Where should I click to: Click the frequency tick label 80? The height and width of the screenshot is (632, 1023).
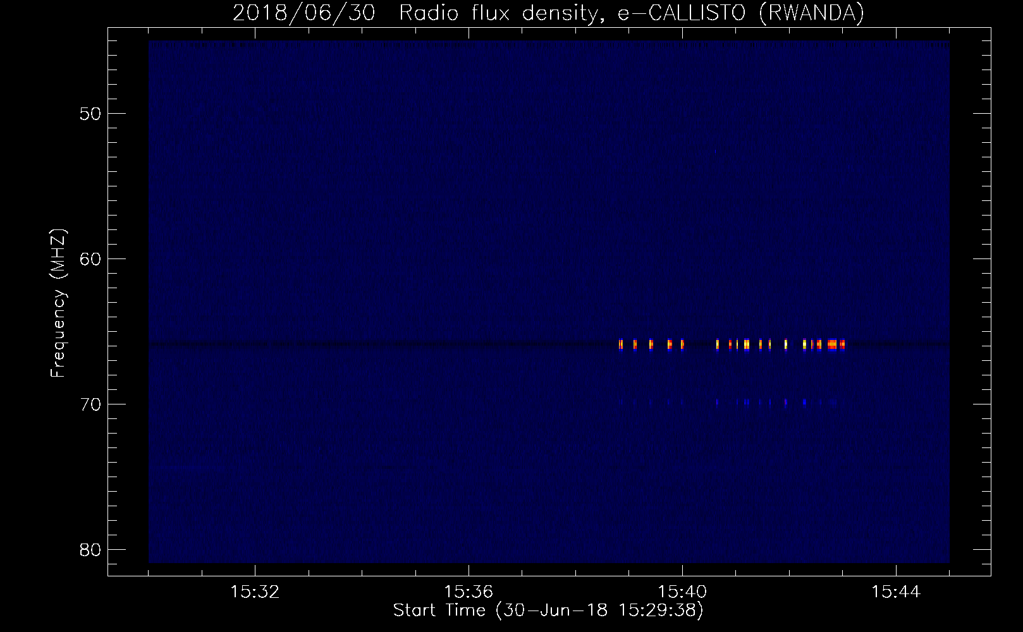pyautogui.click(x=90, y=550)
